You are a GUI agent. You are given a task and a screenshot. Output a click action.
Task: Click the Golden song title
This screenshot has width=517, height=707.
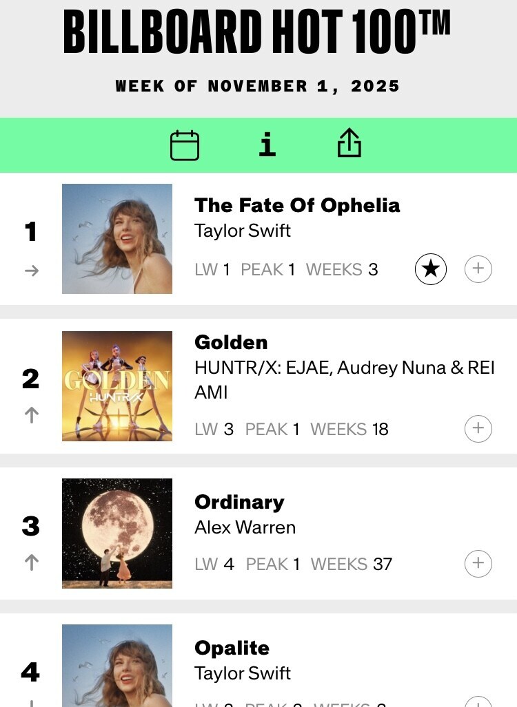coord(231,342)
